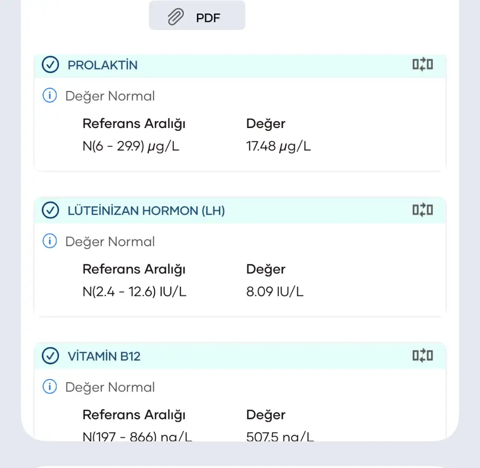
Task: Select the PROLAKTİN test title
Action: click(103, 65)
